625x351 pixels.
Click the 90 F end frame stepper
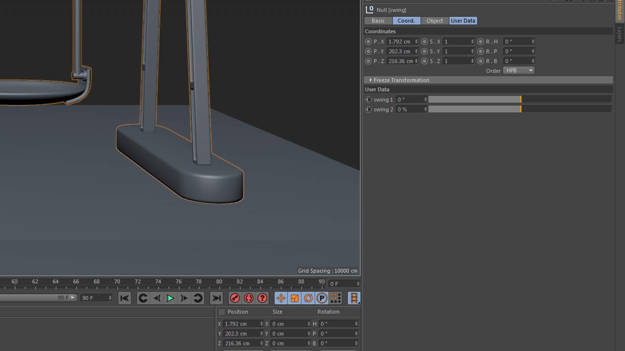coord(110,298)
